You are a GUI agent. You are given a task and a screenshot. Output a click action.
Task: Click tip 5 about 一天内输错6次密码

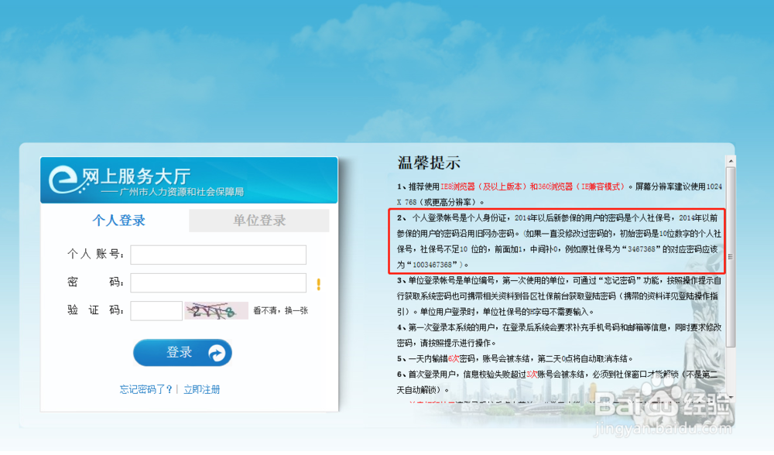pyautogui.click(x=515, y=359)
